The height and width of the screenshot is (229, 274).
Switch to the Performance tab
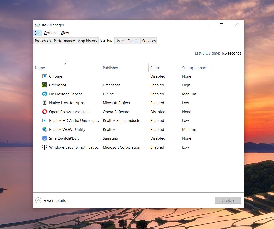(x=64, y=41)
